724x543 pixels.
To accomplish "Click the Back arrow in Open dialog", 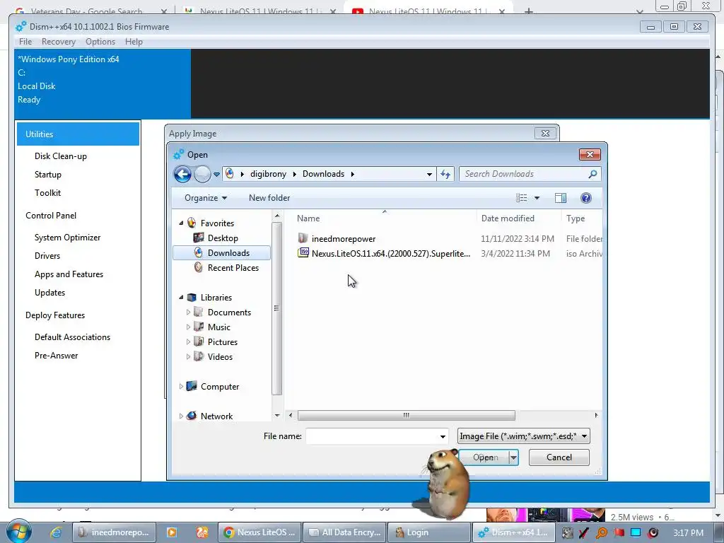I will [x=182, y=174].
